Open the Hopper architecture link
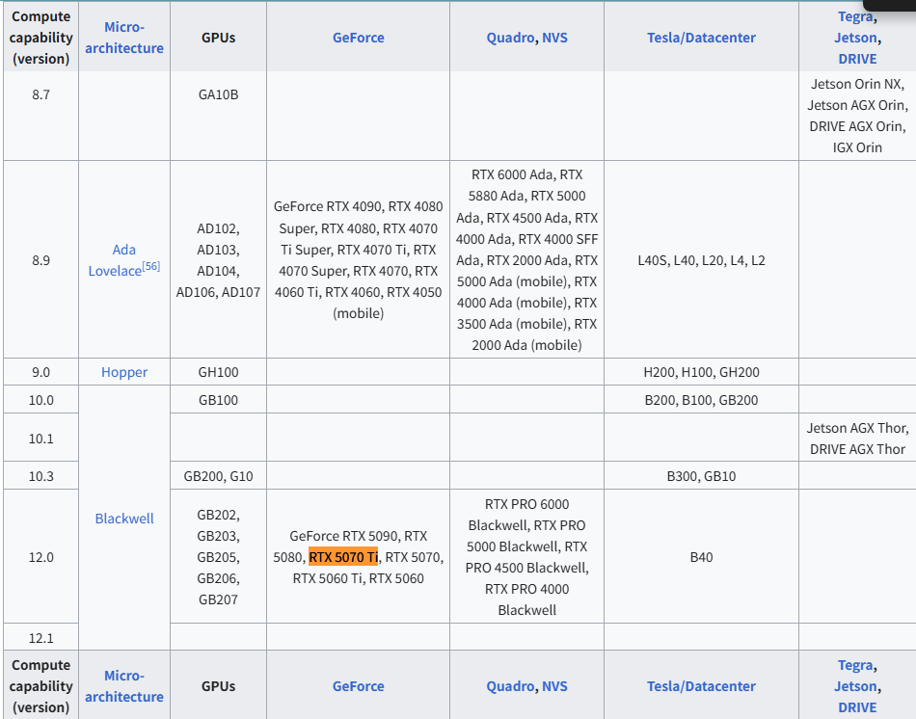The width and height of the screenshot is (916, 719). 123,371
